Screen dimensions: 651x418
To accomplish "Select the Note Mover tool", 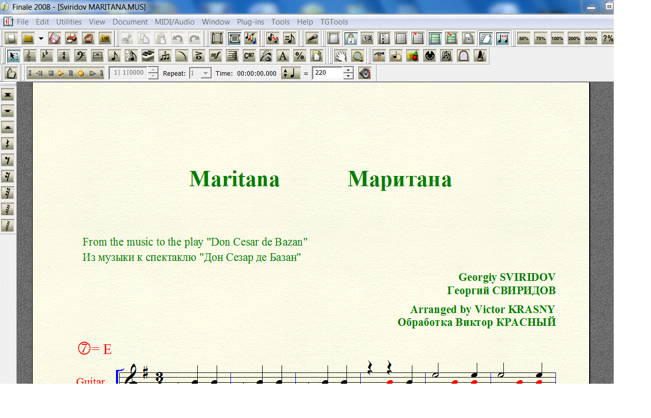I will pos(396,56).
